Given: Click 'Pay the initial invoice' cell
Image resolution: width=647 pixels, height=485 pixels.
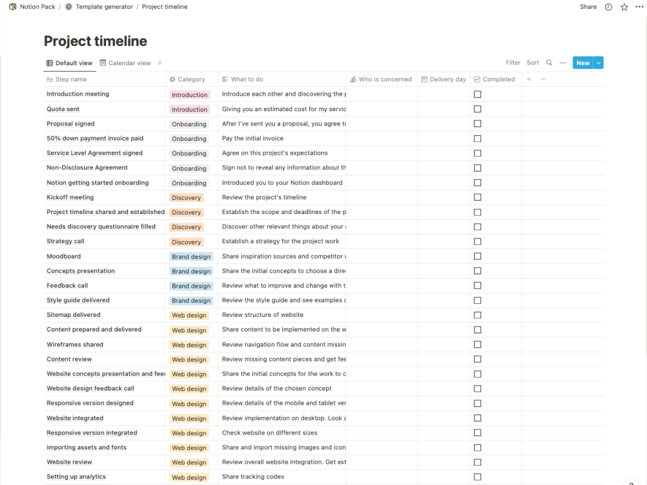Looking at the screenshot, I should 282,138.
